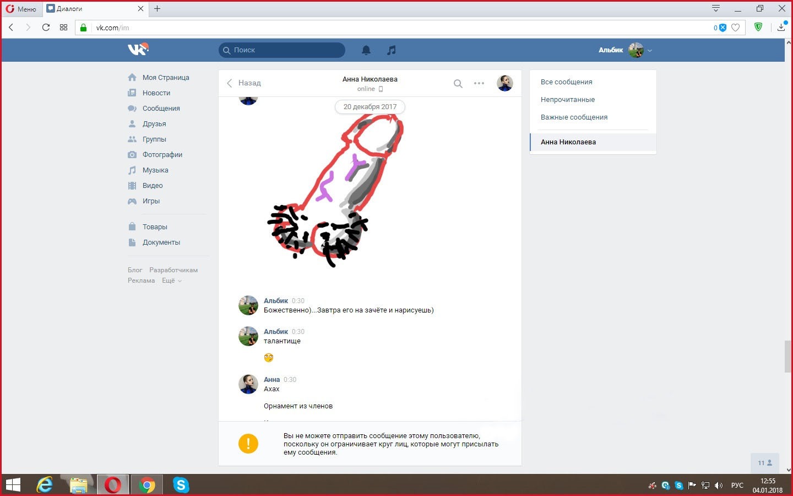Click Альбик avatar beside талантище message
This screenshot has height=496, width=793.
coord(248,336)
